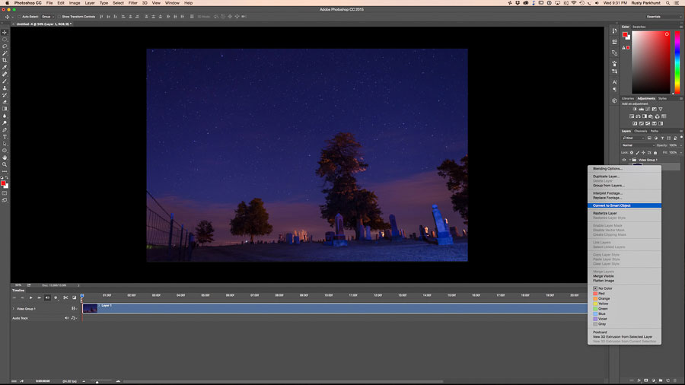Click the Layer 1 video clip thumbnail
The width and height of the screenshot is (685, 385).
(91, 308)
